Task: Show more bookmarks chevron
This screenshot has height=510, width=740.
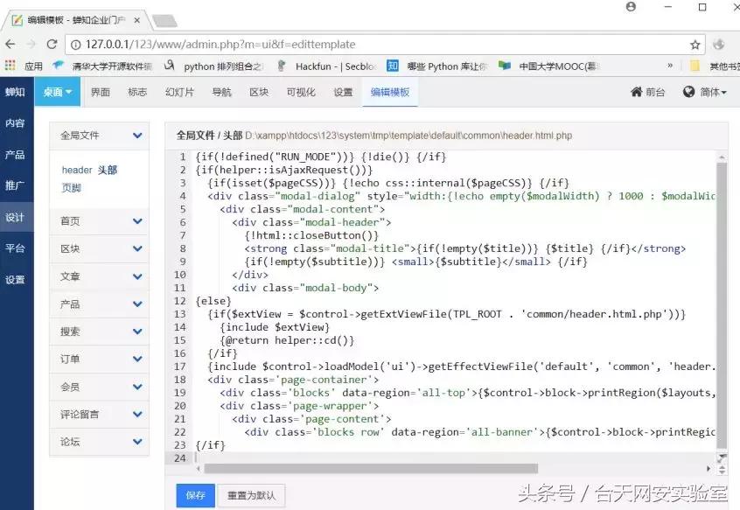Action: [670, 66]
